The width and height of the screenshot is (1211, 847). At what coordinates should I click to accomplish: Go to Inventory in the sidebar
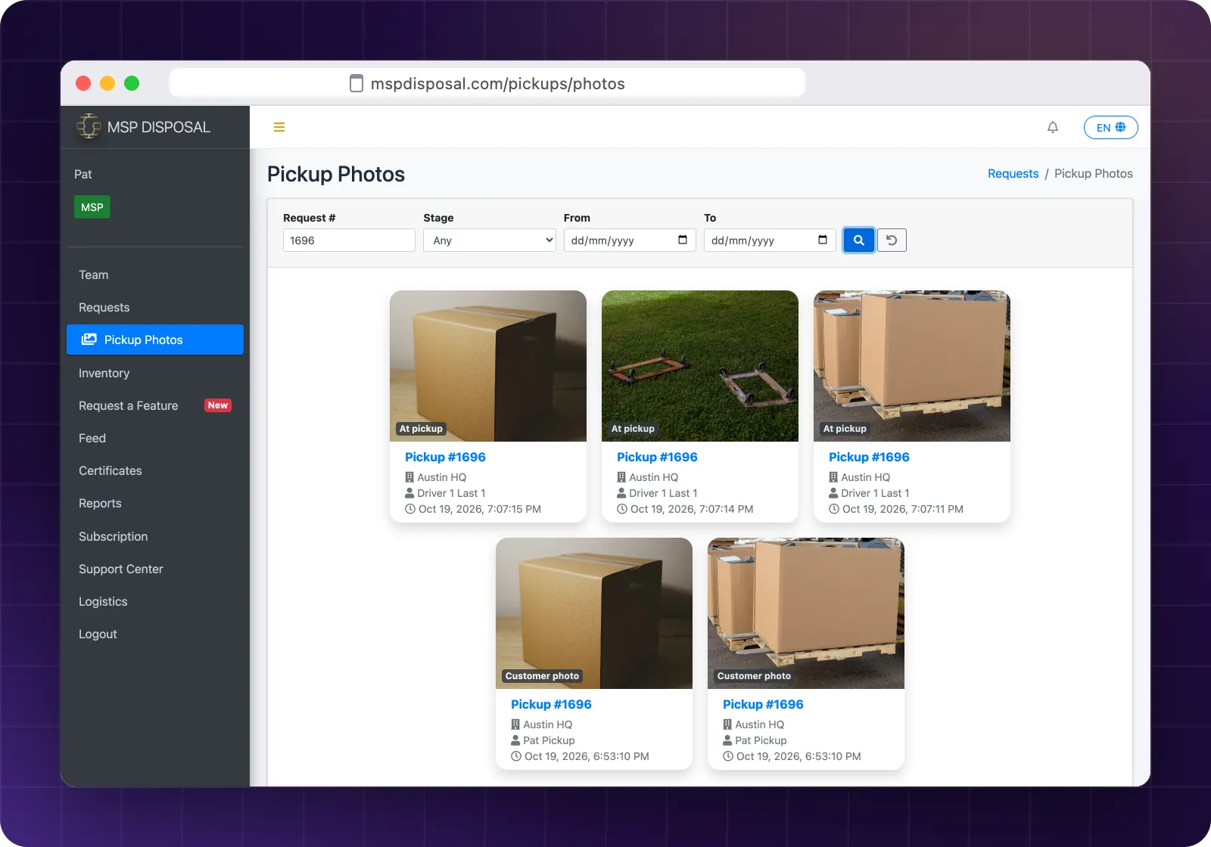pyautogui.click(x=104, y=373)
